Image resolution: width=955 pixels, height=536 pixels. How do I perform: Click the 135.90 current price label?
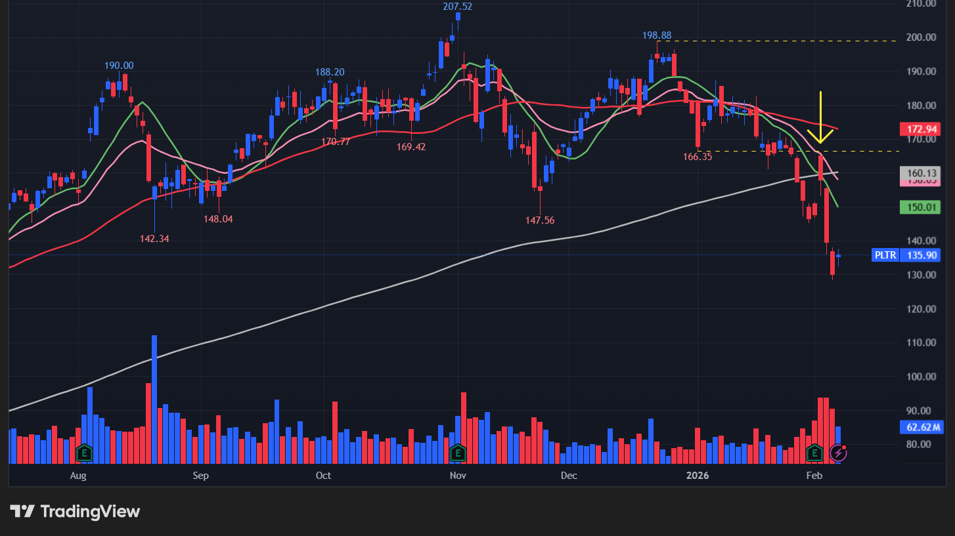point(922,255)
